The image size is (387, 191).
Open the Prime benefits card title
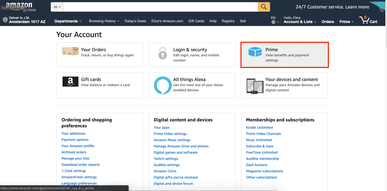coord(272,50)
